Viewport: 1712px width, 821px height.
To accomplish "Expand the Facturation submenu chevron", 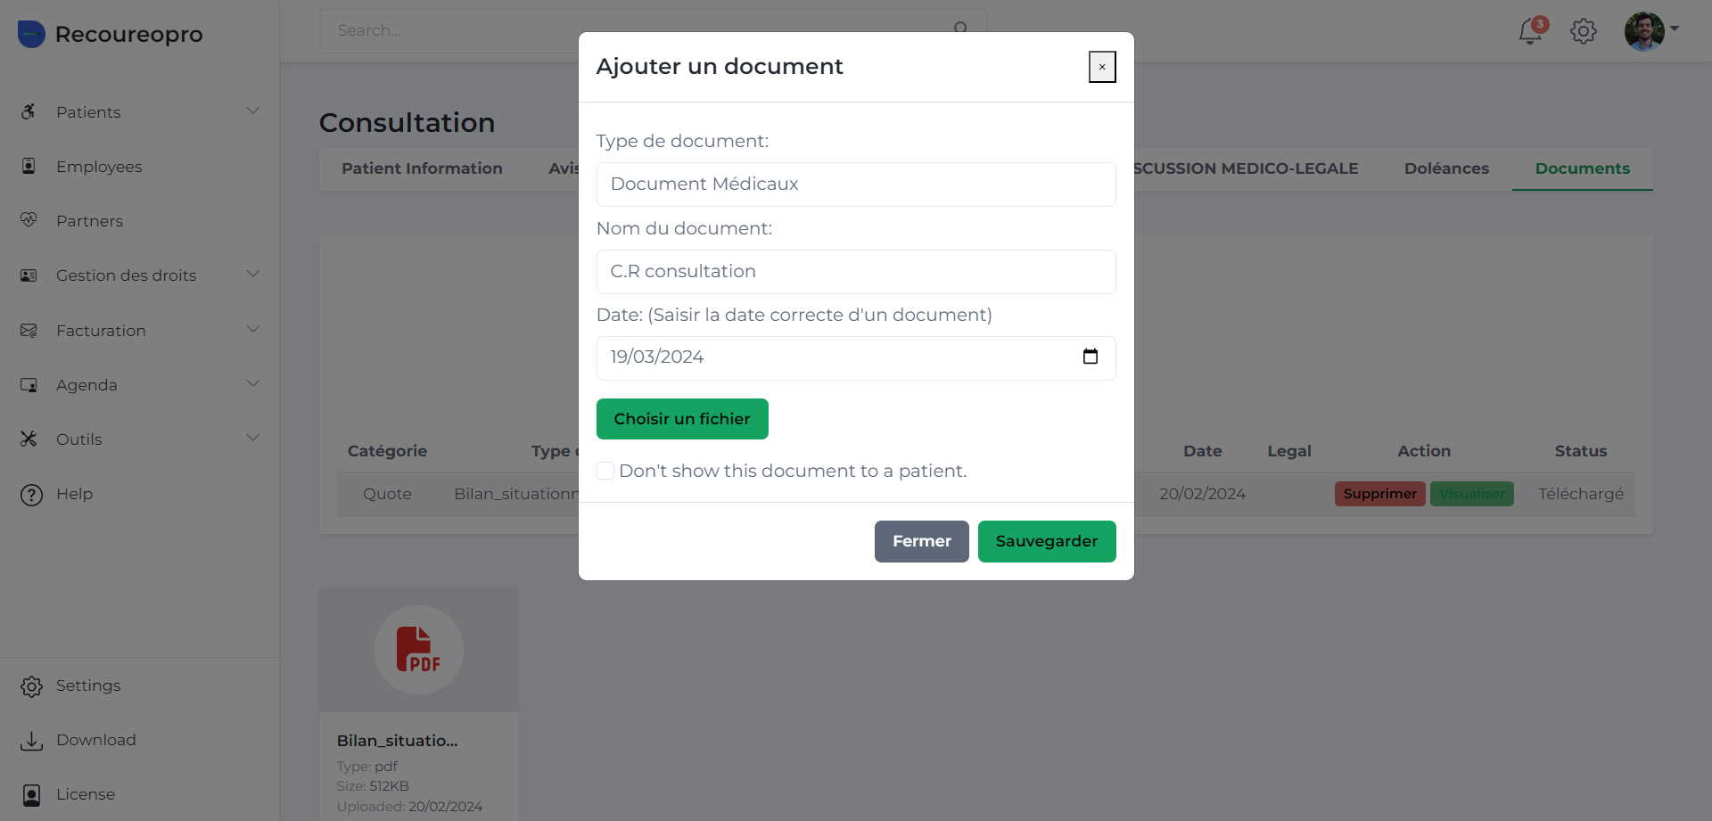I will click(x=253, y=330).
